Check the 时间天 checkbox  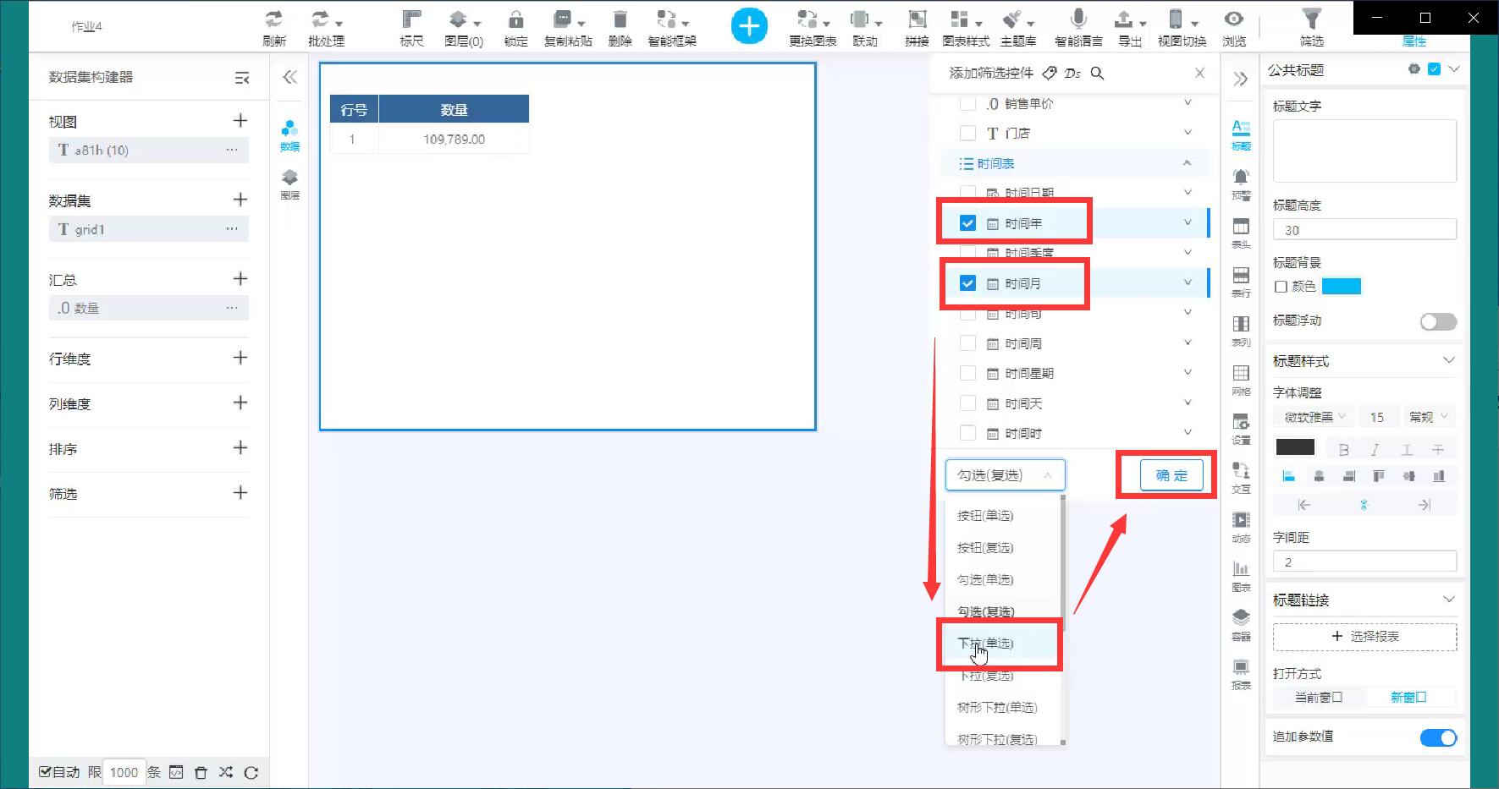pos(967,403)
